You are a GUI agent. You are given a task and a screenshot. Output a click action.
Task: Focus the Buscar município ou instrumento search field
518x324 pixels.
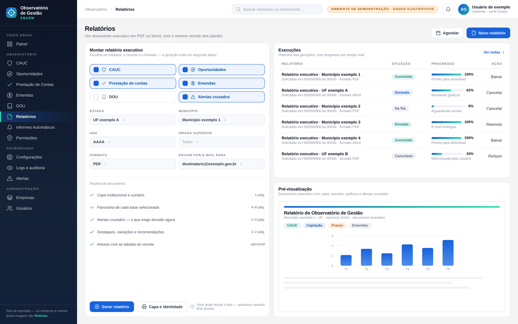coord(277,9)
